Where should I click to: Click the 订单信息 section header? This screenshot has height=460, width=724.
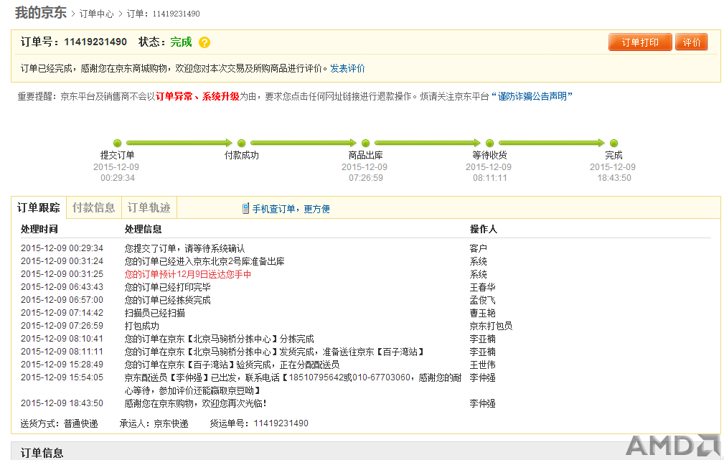[42, 453]
